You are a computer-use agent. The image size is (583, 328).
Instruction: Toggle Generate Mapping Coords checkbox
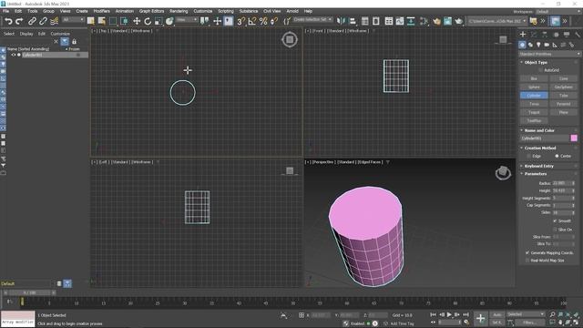[x=527, y=253]
